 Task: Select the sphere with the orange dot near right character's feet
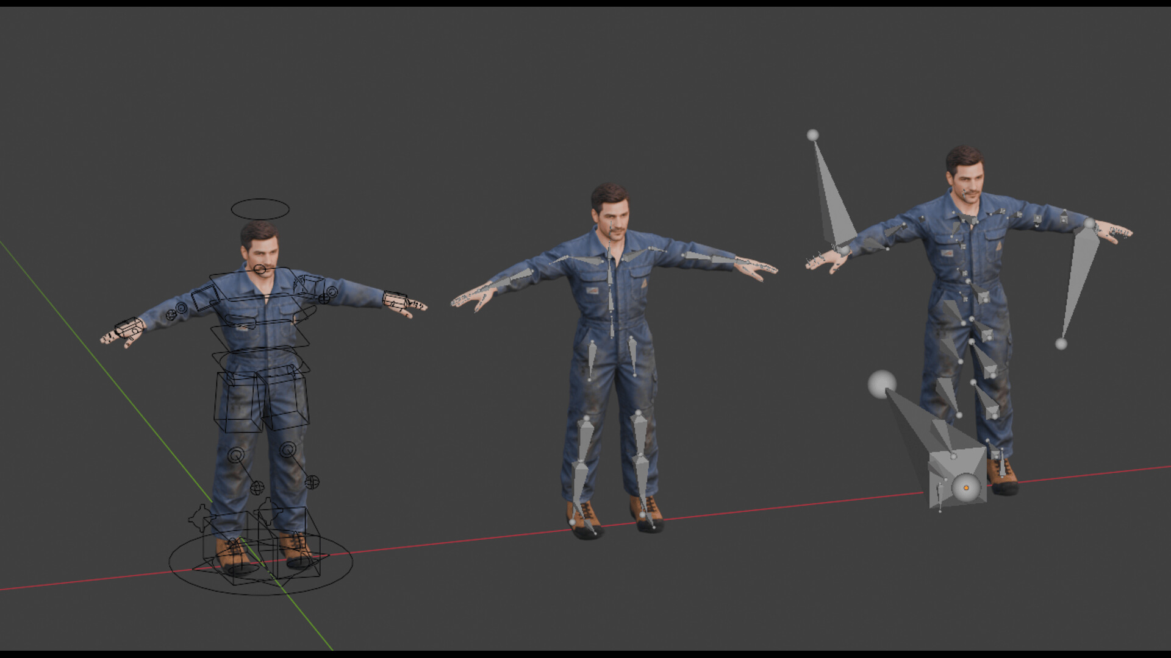tap(965, 488)
